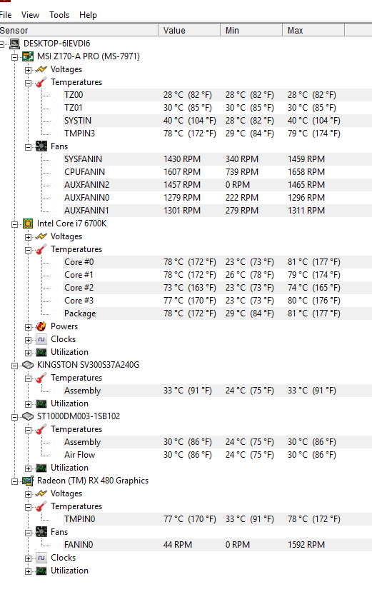Expand Clocks under Radeon RX 480 Graphics
The height and width of the screenshot is (612, 372).
click(x=28, y=558)
